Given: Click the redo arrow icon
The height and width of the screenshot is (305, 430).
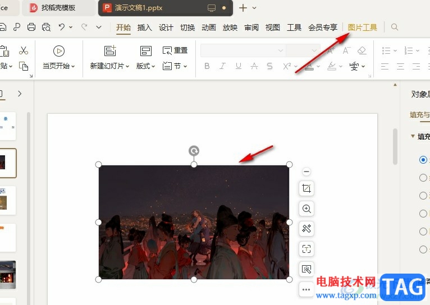Looking at the screenshot, I should 84,27.
